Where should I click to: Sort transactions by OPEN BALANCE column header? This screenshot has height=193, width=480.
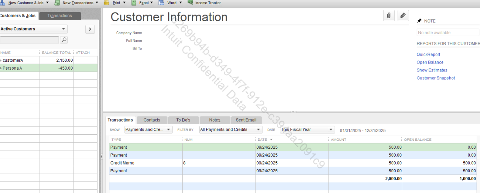click(x=440, y=140)
